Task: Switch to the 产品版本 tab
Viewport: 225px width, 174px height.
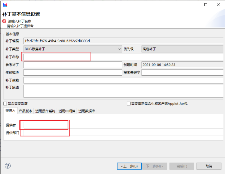Action: [x=25, y=111]
